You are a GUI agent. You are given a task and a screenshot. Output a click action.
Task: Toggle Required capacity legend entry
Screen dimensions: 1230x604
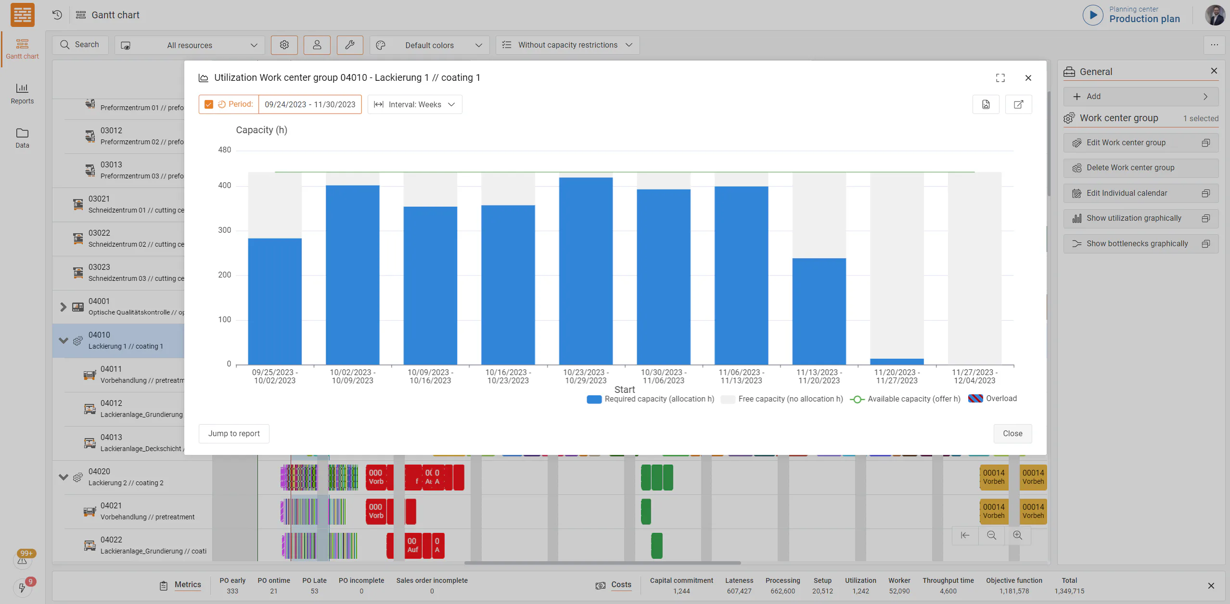[x=650, y=399]
